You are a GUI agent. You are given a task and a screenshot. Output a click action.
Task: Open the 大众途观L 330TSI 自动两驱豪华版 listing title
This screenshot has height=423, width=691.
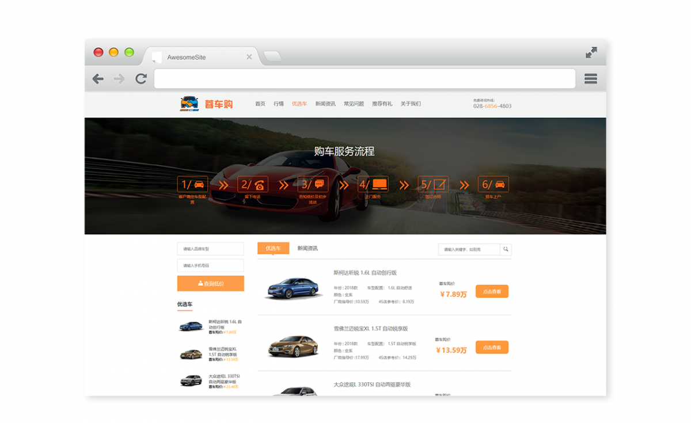[x=372, y=384]
